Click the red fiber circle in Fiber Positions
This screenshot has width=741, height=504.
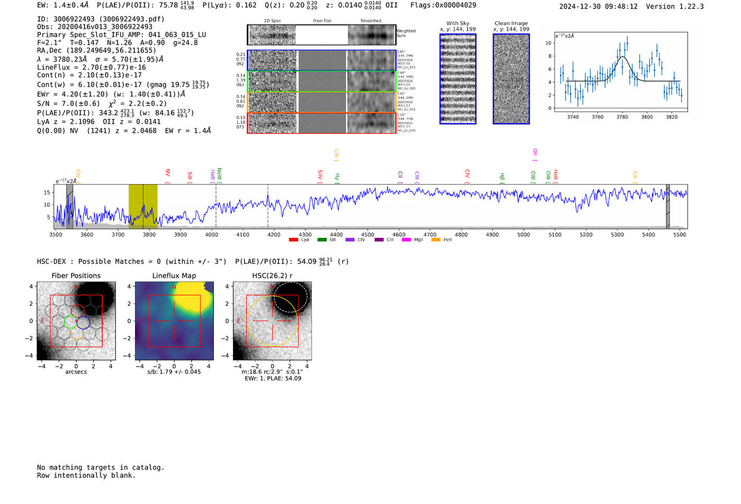pyautogui.click(x=77, y=311)
